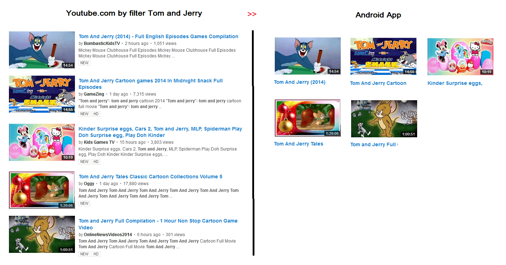Viewport: 506px width, 265px height.
Task: Click the NEW badge under Oggy video
Action: pyautogui.click(x=84, y=203)
